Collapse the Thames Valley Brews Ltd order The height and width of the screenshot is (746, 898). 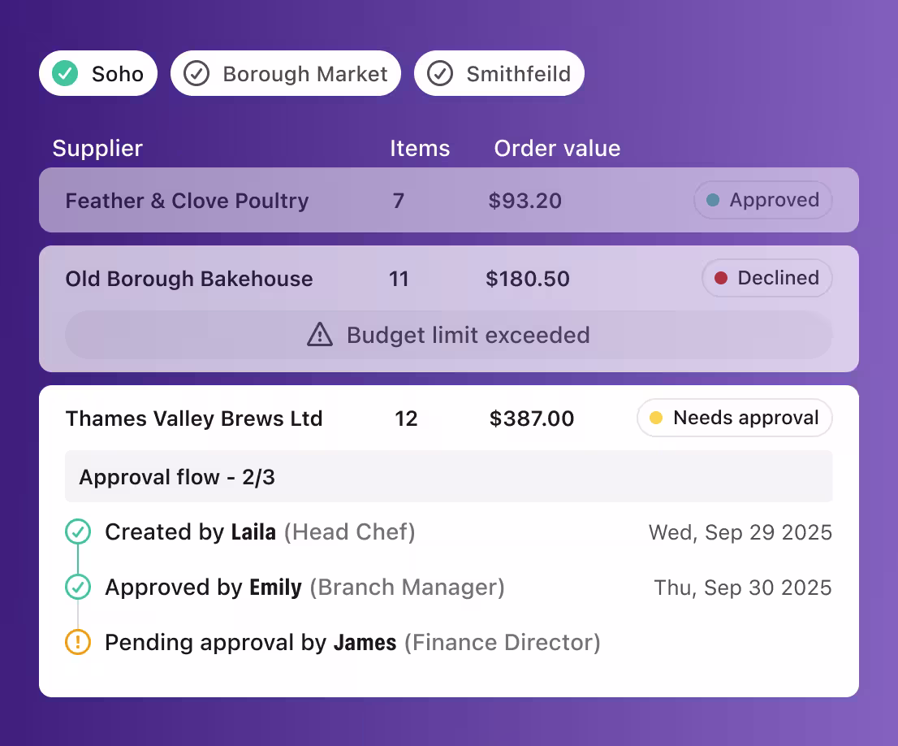pos(449,418)
